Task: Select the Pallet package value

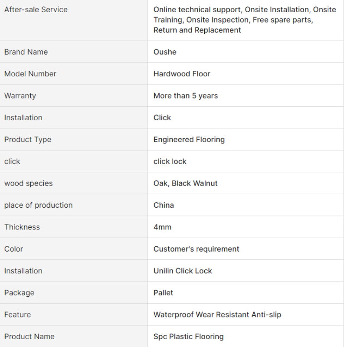Action: pos(163,293)
